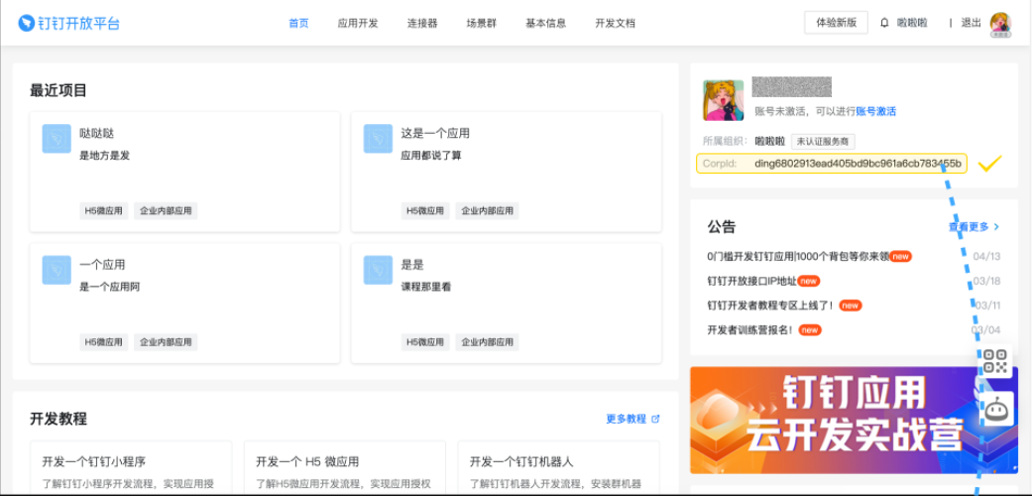Click the 体验新版 button

click(836, 23)
